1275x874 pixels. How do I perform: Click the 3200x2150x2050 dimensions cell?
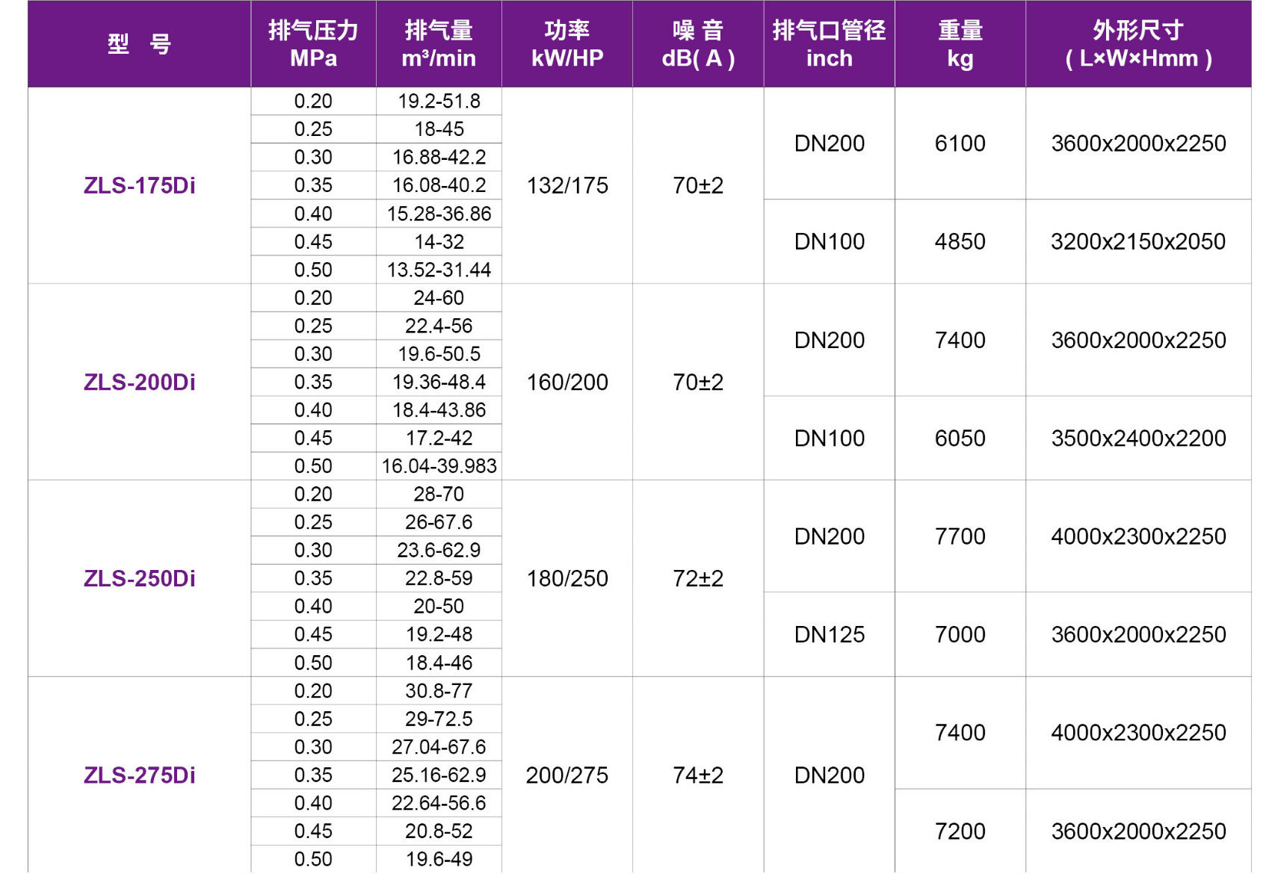[x=1138, y=241]
